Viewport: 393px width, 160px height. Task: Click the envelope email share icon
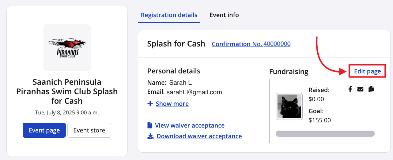pos(360,89)
